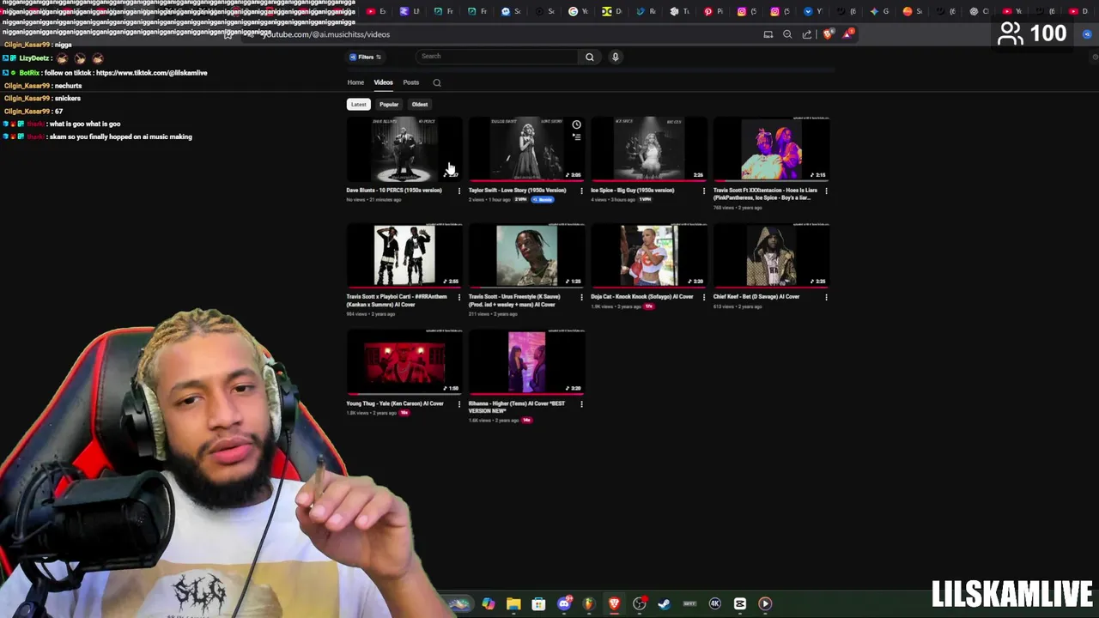Sort videos by Oldest
1099x618 pixels.
(420, 104)
